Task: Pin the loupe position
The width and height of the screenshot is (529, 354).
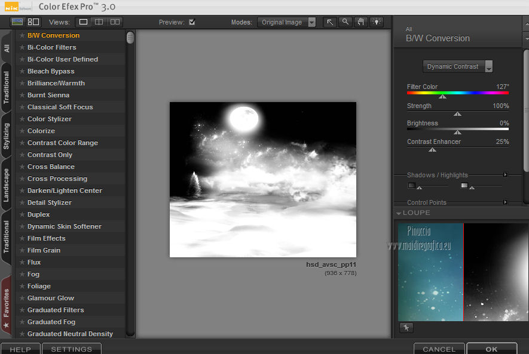Action: 406,328
